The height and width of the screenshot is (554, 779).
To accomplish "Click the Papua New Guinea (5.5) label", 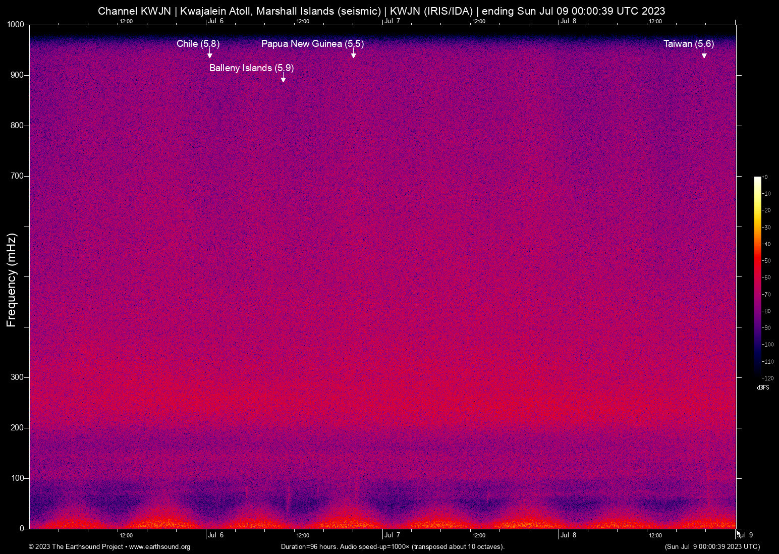I will 312,44.
